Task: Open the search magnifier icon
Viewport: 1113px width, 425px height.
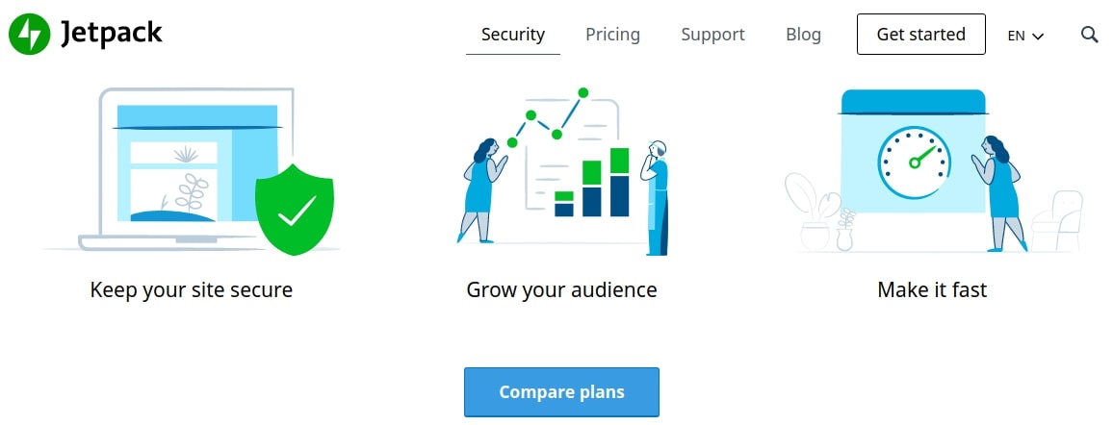Action: point(1089,35)
